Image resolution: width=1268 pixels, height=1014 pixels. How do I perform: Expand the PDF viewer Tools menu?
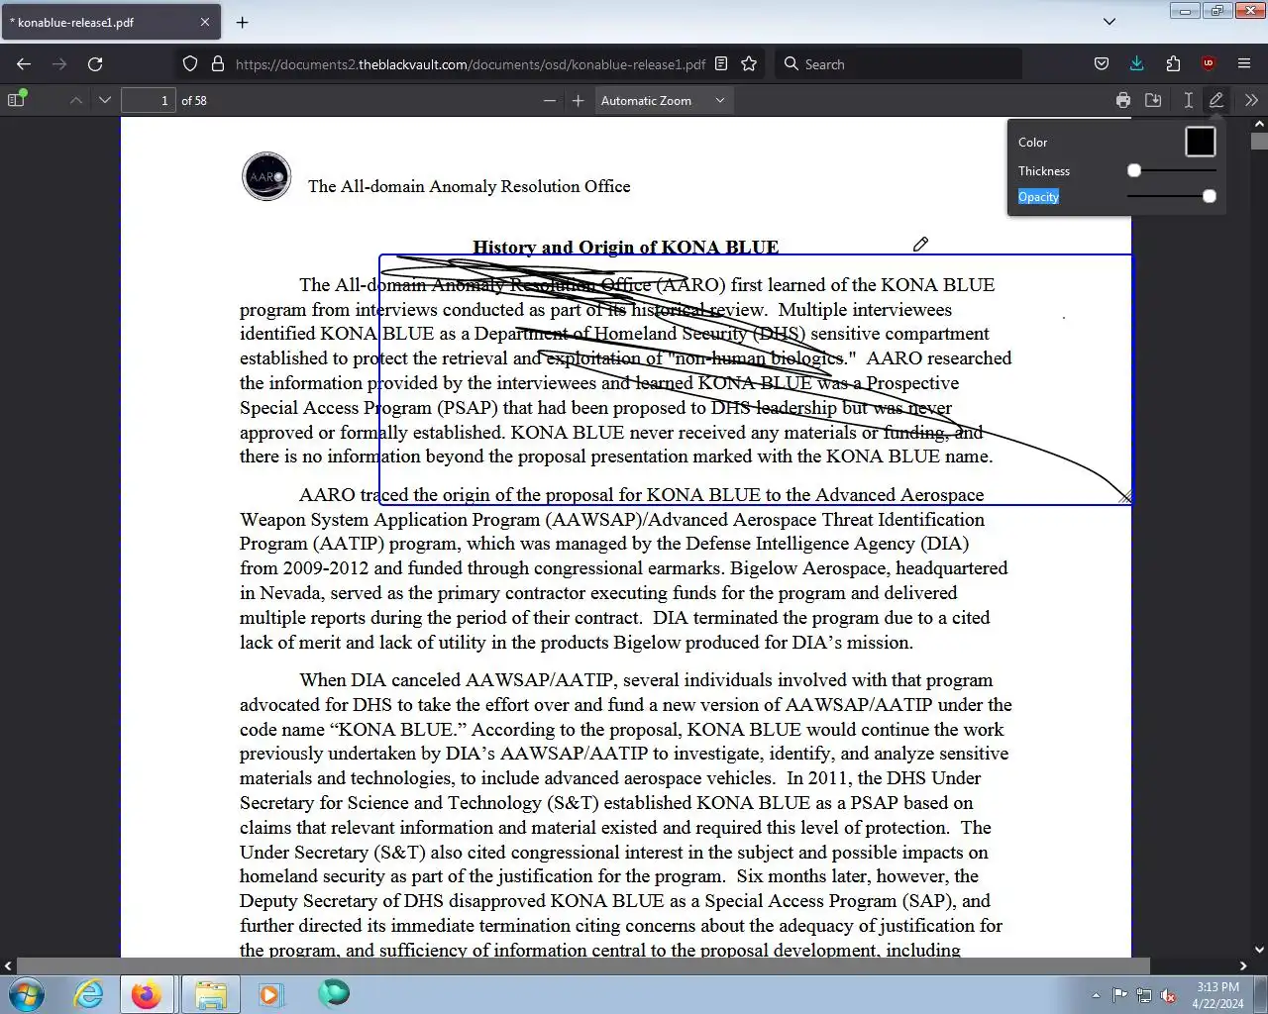[1251, 100]
